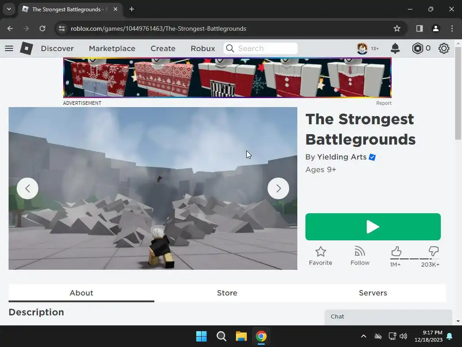462x347 pixels.
Task: Report the advertisement
Action: 383,103
